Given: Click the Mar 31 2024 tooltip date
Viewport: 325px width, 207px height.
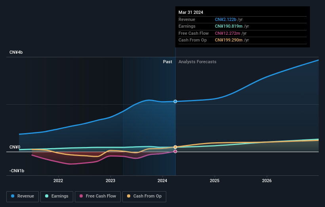Looking at the screenshot, I should (x=191, y=12).
